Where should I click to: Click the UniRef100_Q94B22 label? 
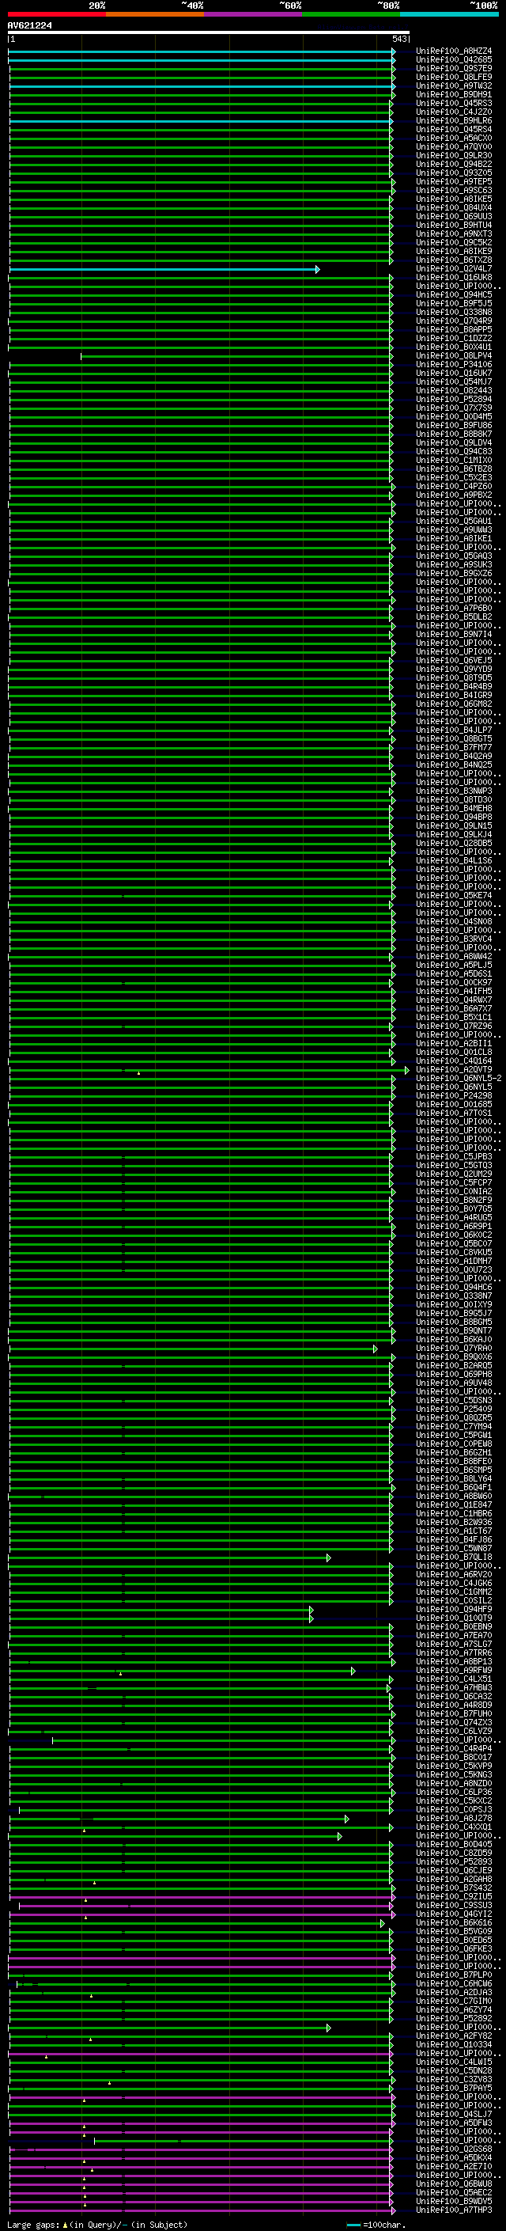click(454, 165)
